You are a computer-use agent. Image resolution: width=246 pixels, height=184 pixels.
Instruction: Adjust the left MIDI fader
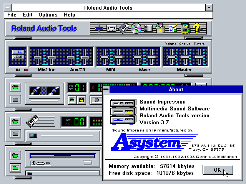point(105,57)
